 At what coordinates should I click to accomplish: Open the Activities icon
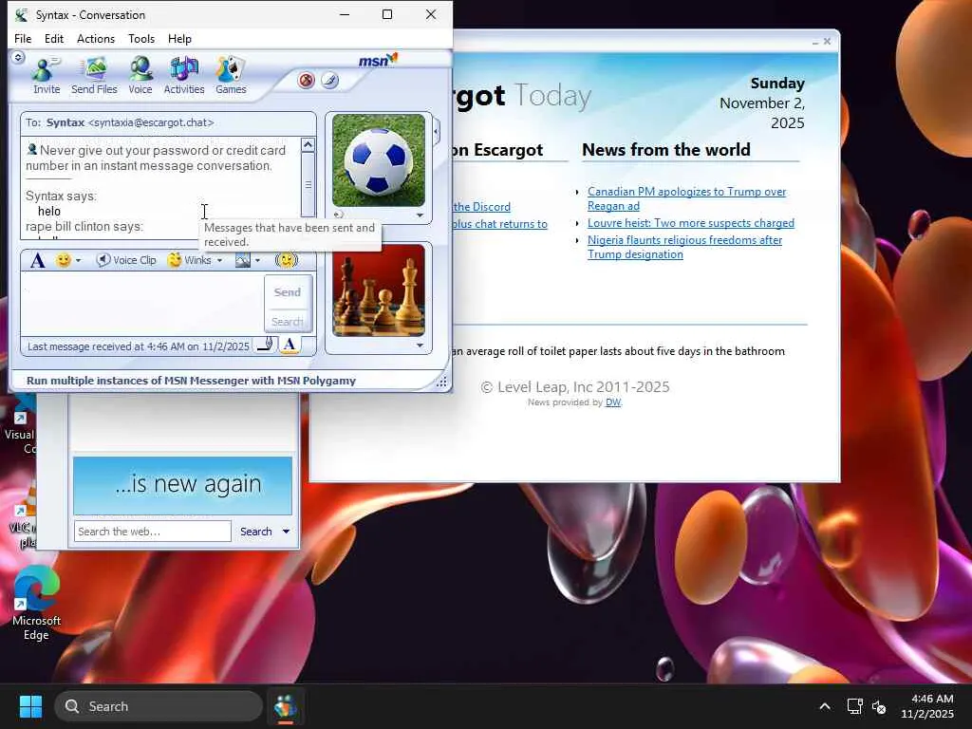pyautogui.click(x=184, y=76)
